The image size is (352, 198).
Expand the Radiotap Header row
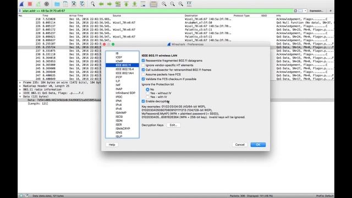click(x=20, y=86)
